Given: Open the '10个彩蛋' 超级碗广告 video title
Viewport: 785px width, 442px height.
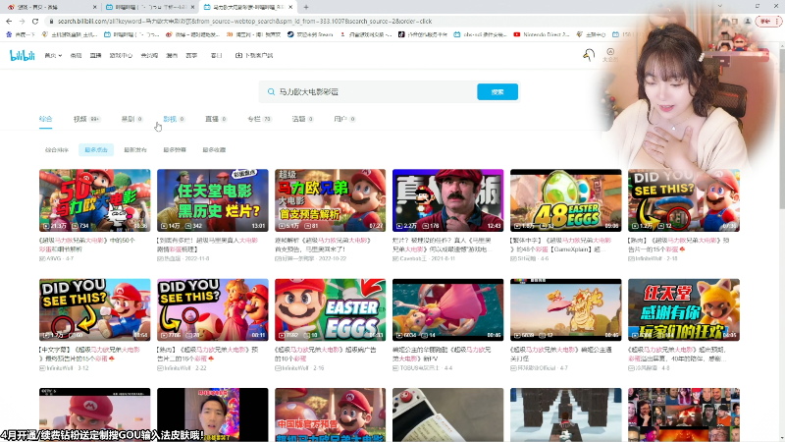Looking at the screenshot, I should [326, 354].
